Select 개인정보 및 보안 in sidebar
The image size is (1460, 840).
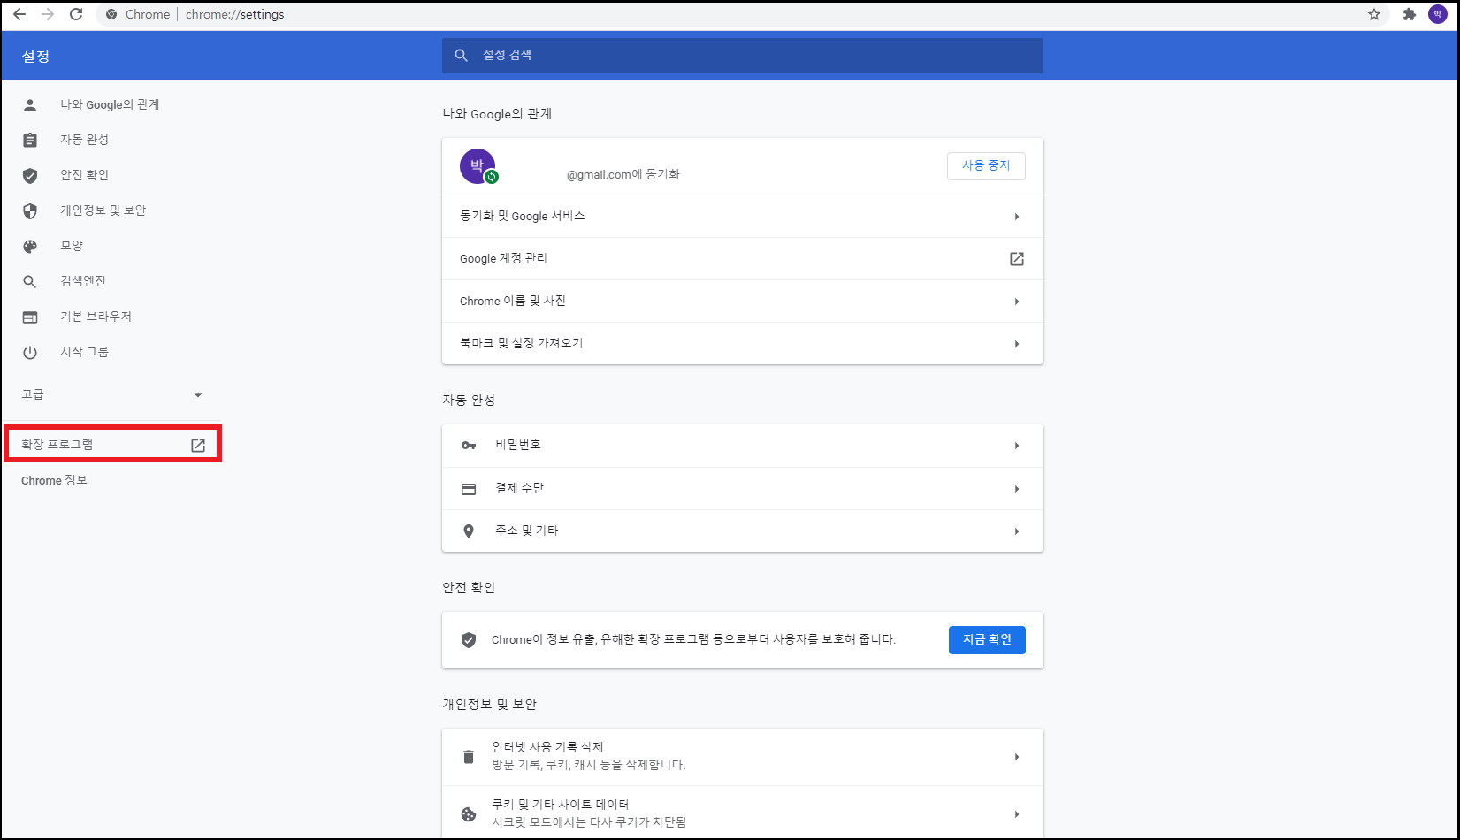pos(103,210)
